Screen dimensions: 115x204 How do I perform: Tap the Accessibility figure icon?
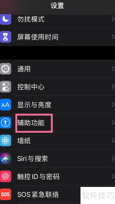[5, 123]
